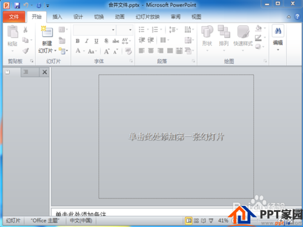303x227 pixels.
Task: Minimize the ribbon with chevron
Action: point(289,17)
